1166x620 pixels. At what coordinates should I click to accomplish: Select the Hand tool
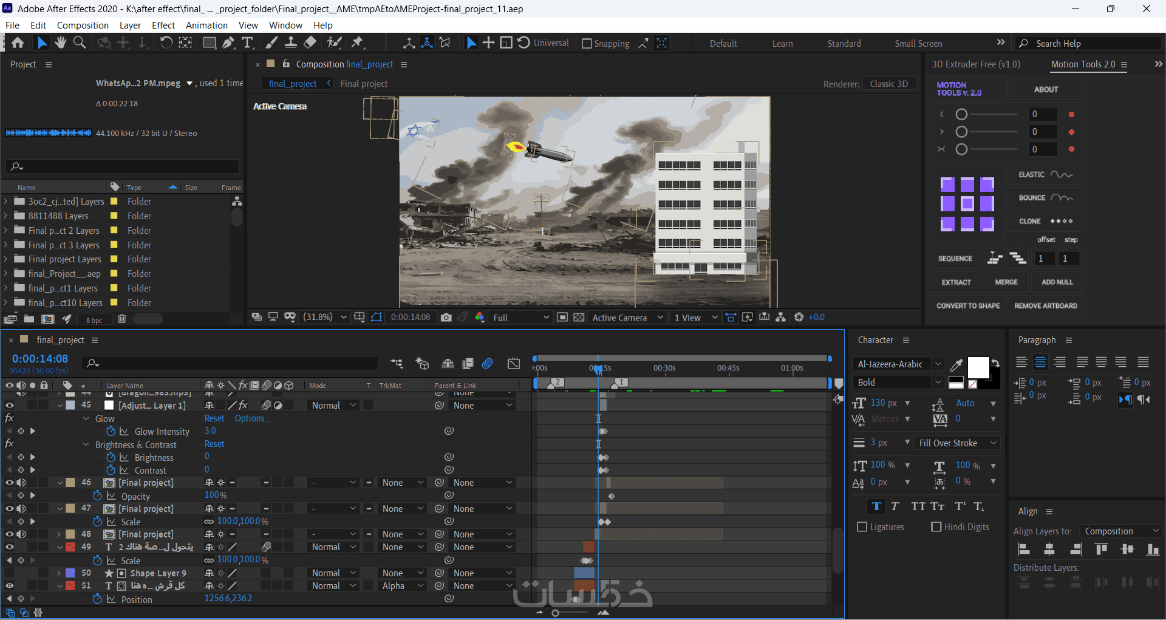(x=60, y=43)
